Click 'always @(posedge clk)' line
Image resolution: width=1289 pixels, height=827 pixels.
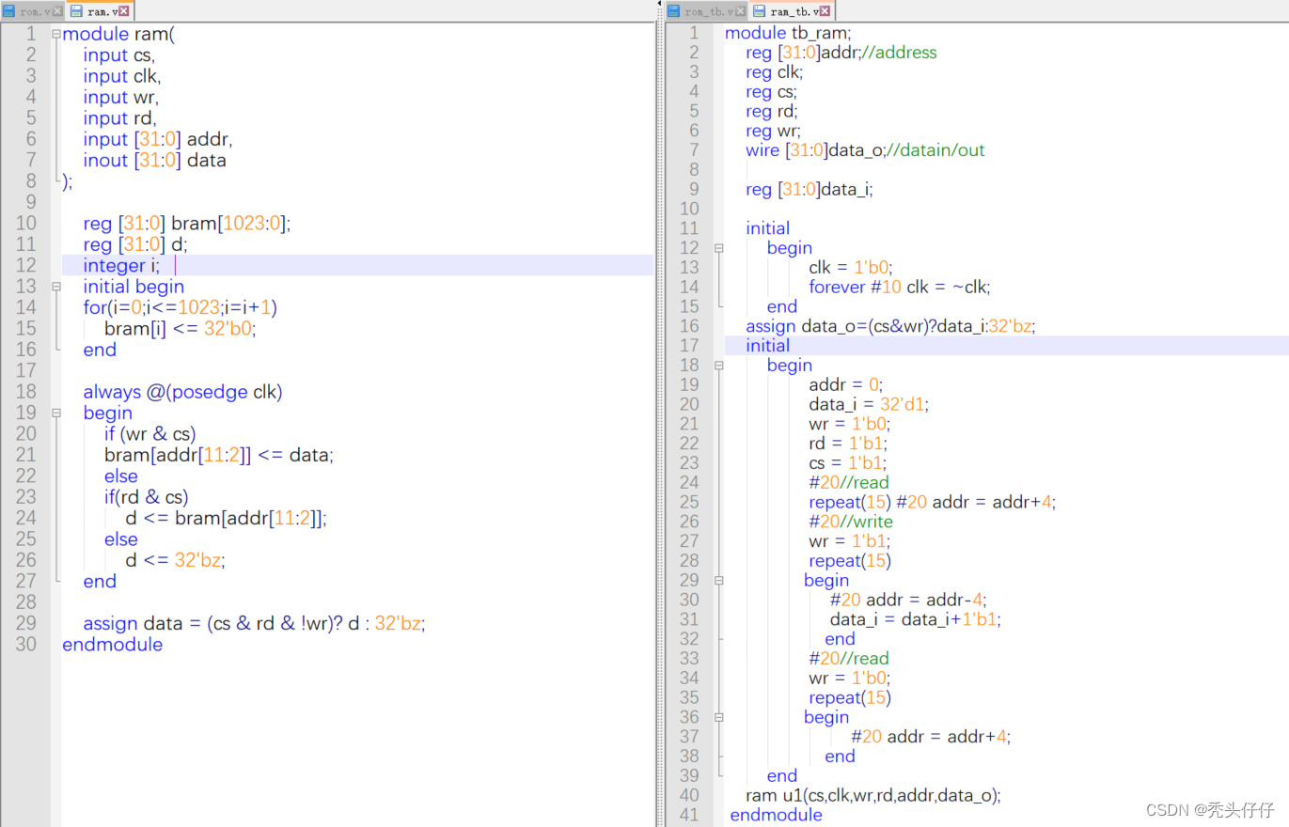point(182,392)
